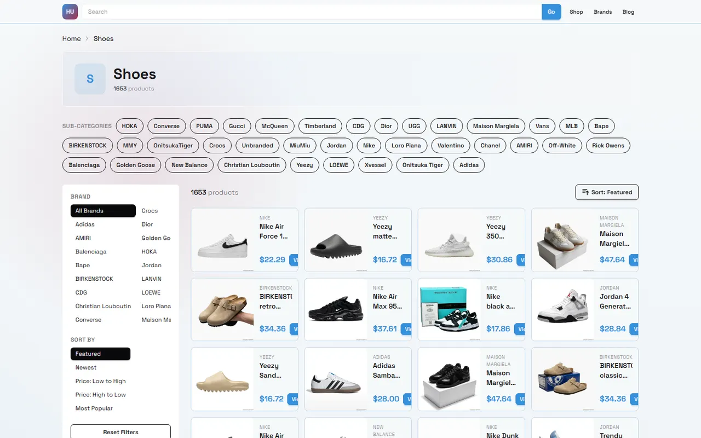Pick the New Balance sub-category chip

pyautogui.click(x=189, y=165)
